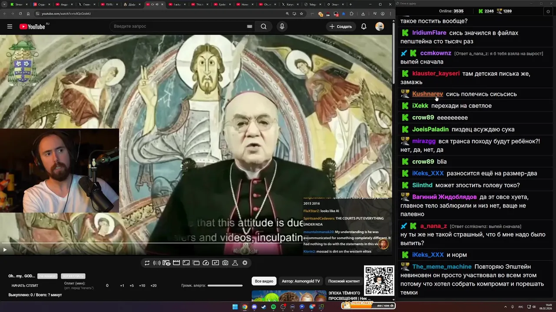Open Steam from the taskbar

[x=264, y=307]
